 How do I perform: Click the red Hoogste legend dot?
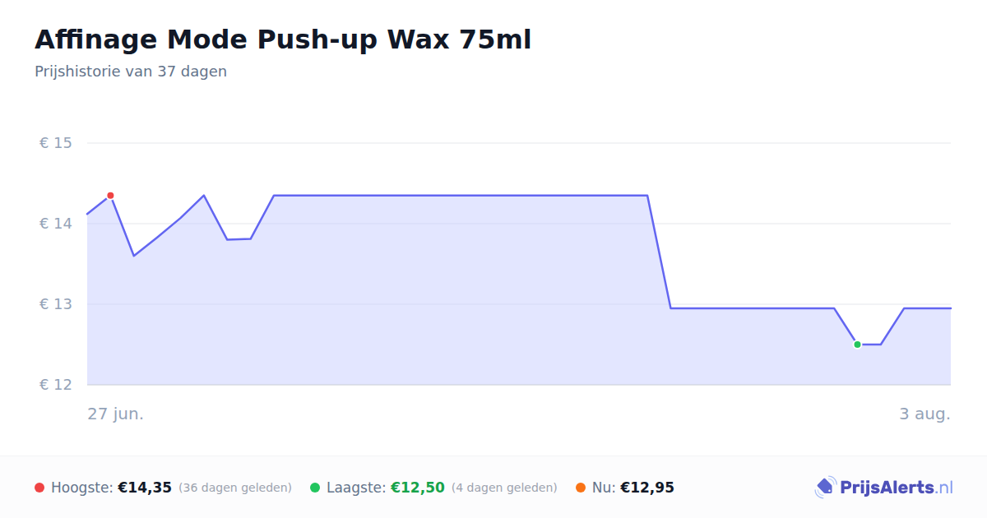(39, 488)
